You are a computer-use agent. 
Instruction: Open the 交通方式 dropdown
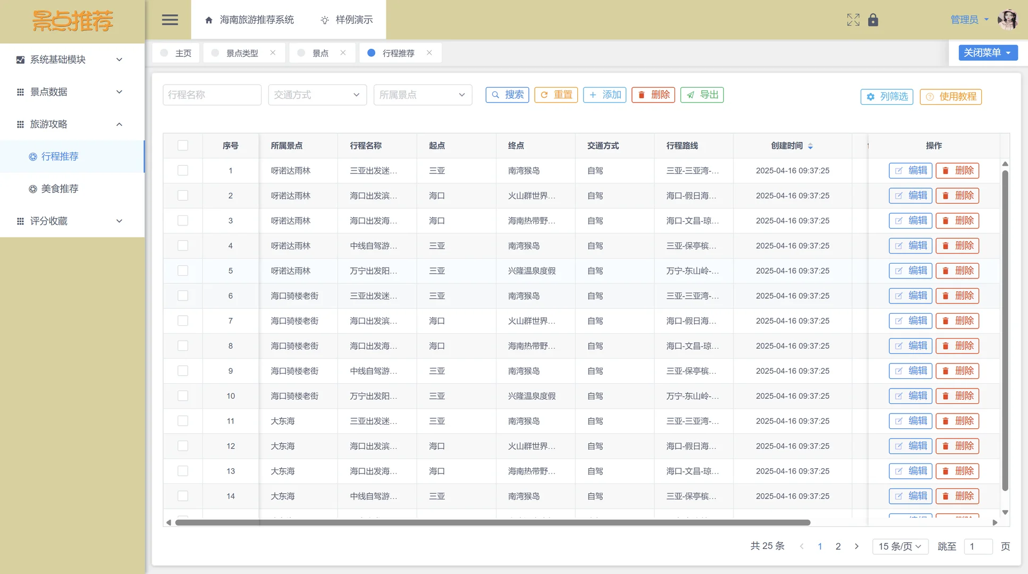(x=317, y=95)
